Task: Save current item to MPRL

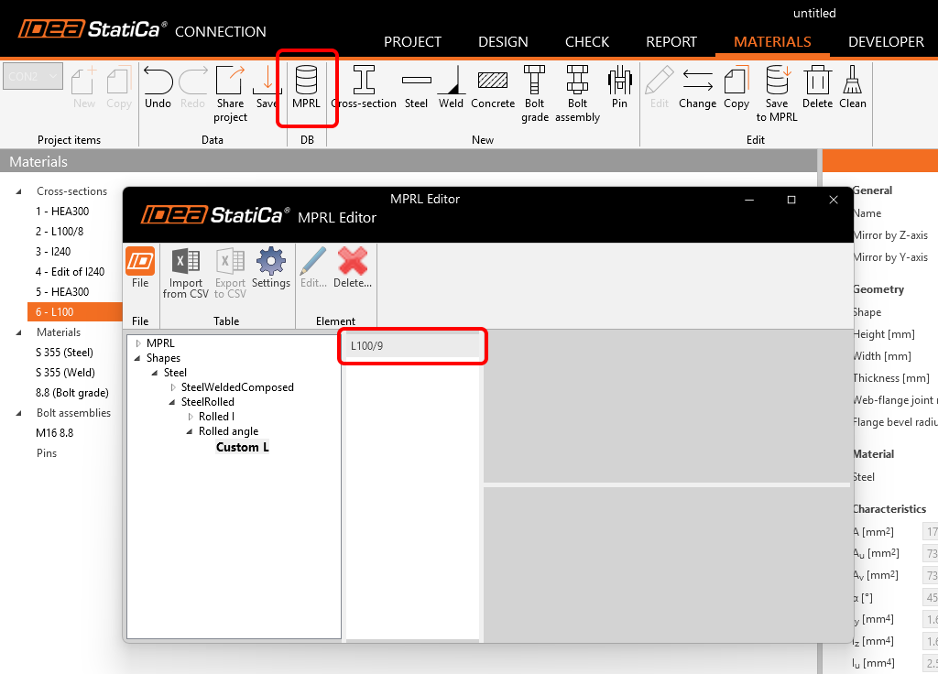Action: click(776, 88)
